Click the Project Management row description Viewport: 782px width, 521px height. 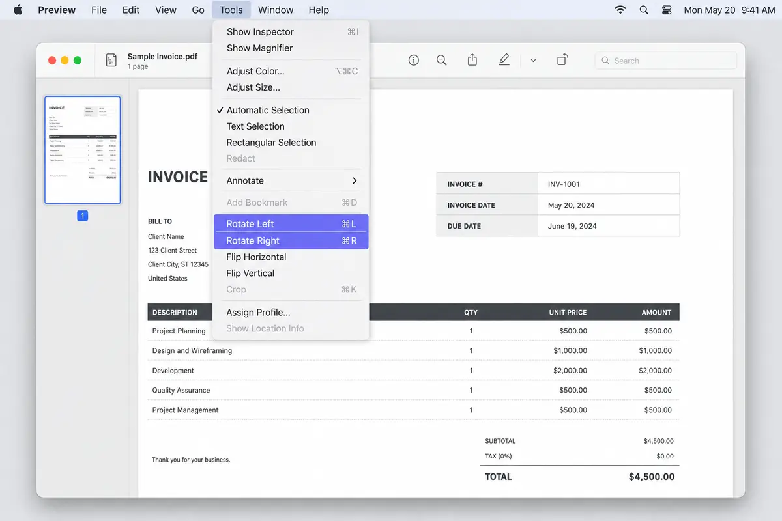point(186,410)
